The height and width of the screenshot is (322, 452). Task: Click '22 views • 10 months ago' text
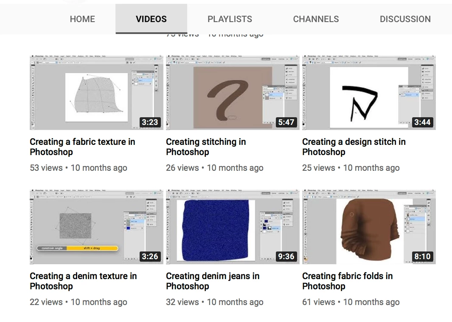coord(79,302)
